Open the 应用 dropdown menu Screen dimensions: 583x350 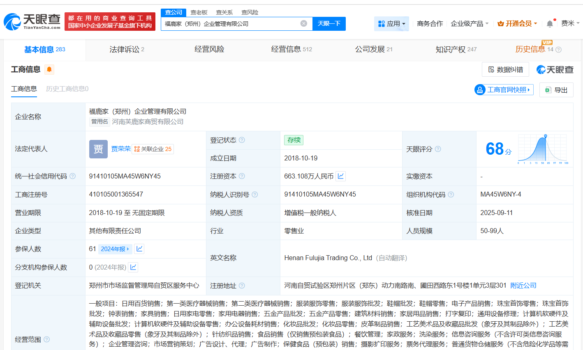391,23
